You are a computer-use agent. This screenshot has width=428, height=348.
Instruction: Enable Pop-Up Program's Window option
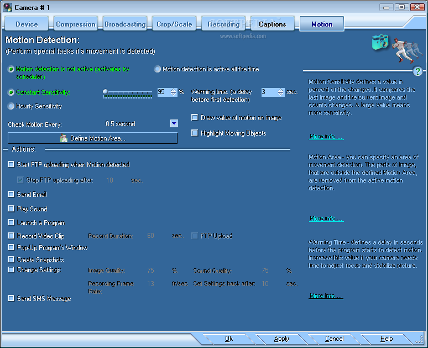coord(11,247)
